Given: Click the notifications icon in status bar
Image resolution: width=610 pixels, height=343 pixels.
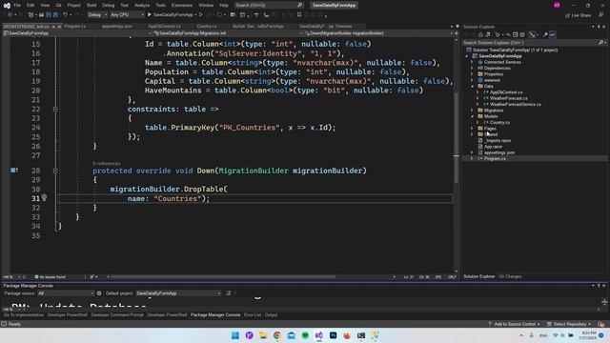Looking at the screenshot, I should [601, 324].
